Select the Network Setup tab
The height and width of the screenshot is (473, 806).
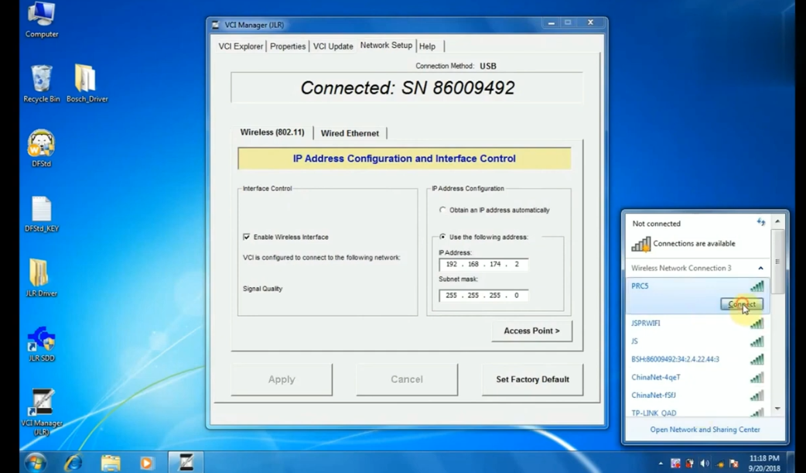[386, 46]
